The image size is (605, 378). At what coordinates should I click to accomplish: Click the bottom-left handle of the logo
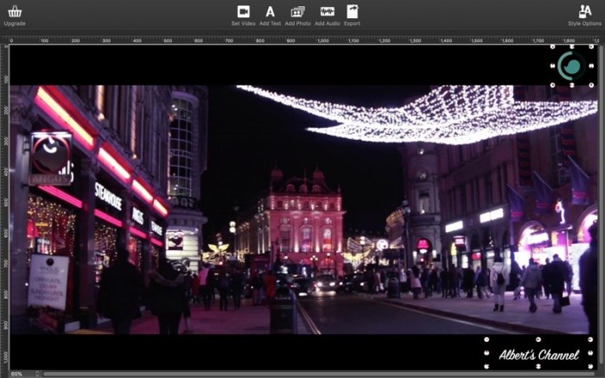click(x=551, y=85)
